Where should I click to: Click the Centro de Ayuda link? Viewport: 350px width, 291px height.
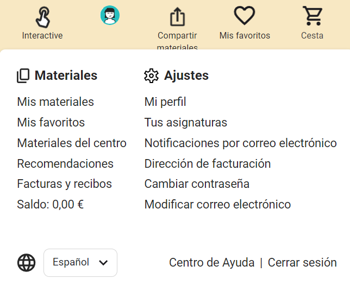click(211, 263)
